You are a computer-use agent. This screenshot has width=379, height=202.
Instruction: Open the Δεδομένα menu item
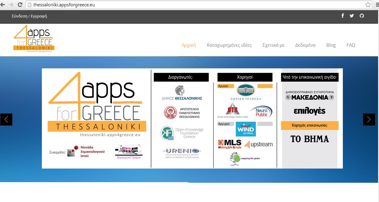tap(305, 45)
